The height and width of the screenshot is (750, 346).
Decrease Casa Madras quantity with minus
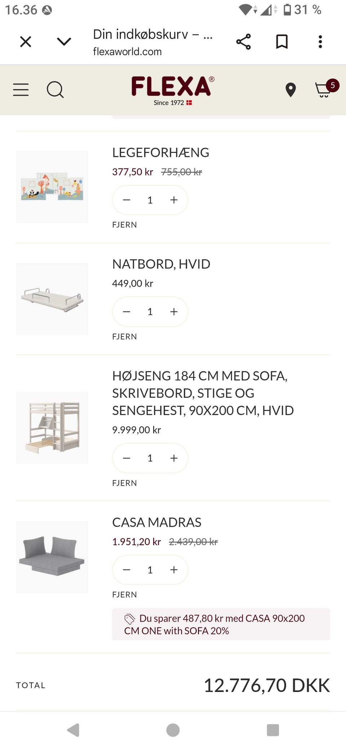(x=127, y=570)
